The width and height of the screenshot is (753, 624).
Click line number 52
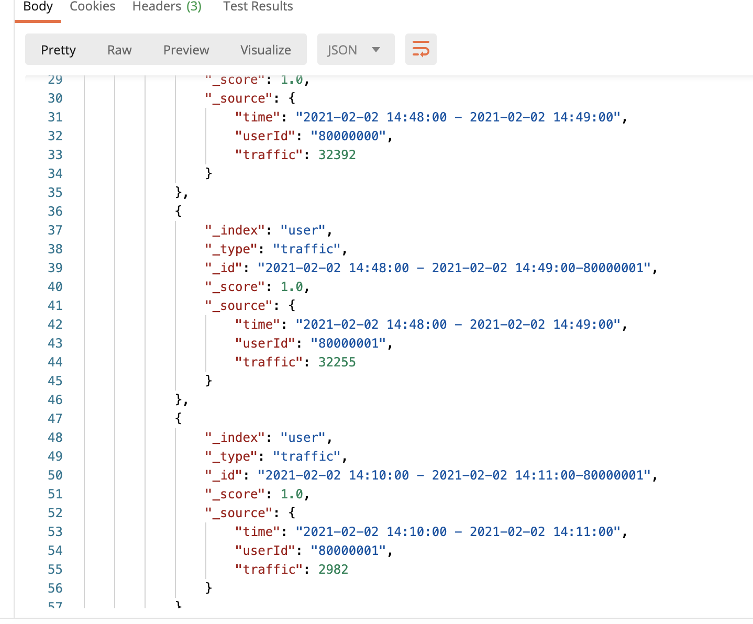coord(55,513)
